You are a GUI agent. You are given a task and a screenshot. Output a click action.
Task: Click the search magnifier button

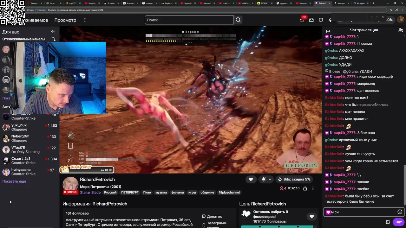tap(238, 20)
